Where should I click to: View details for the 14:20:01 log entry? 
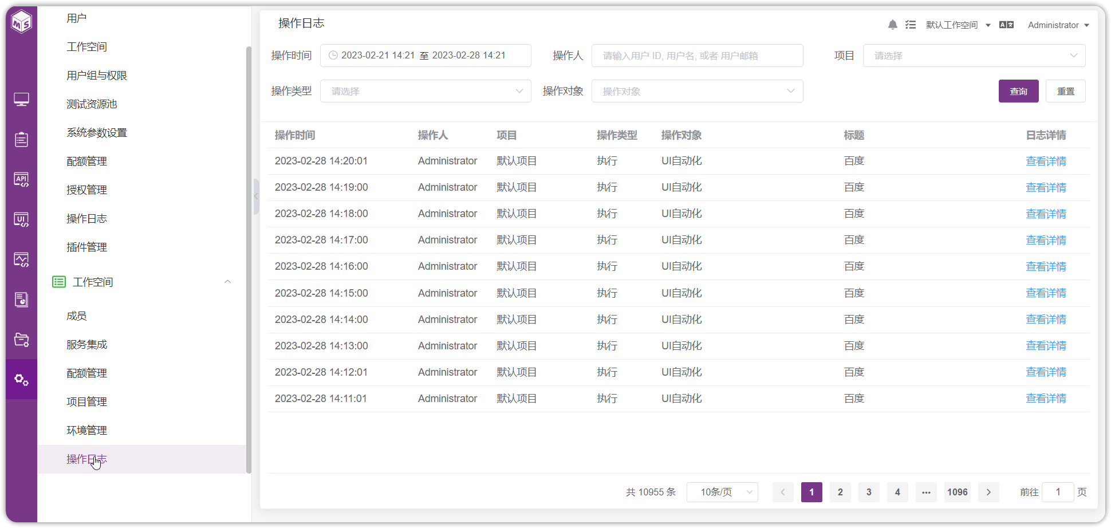(x=1046, y=161)
